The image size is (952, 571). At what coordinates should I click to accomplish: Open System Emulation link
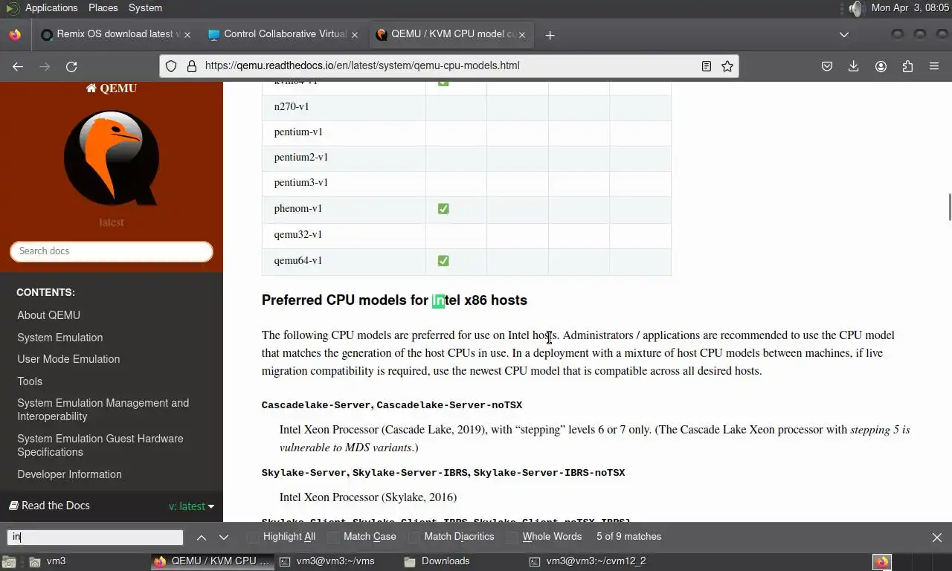(x=60, y=338)
